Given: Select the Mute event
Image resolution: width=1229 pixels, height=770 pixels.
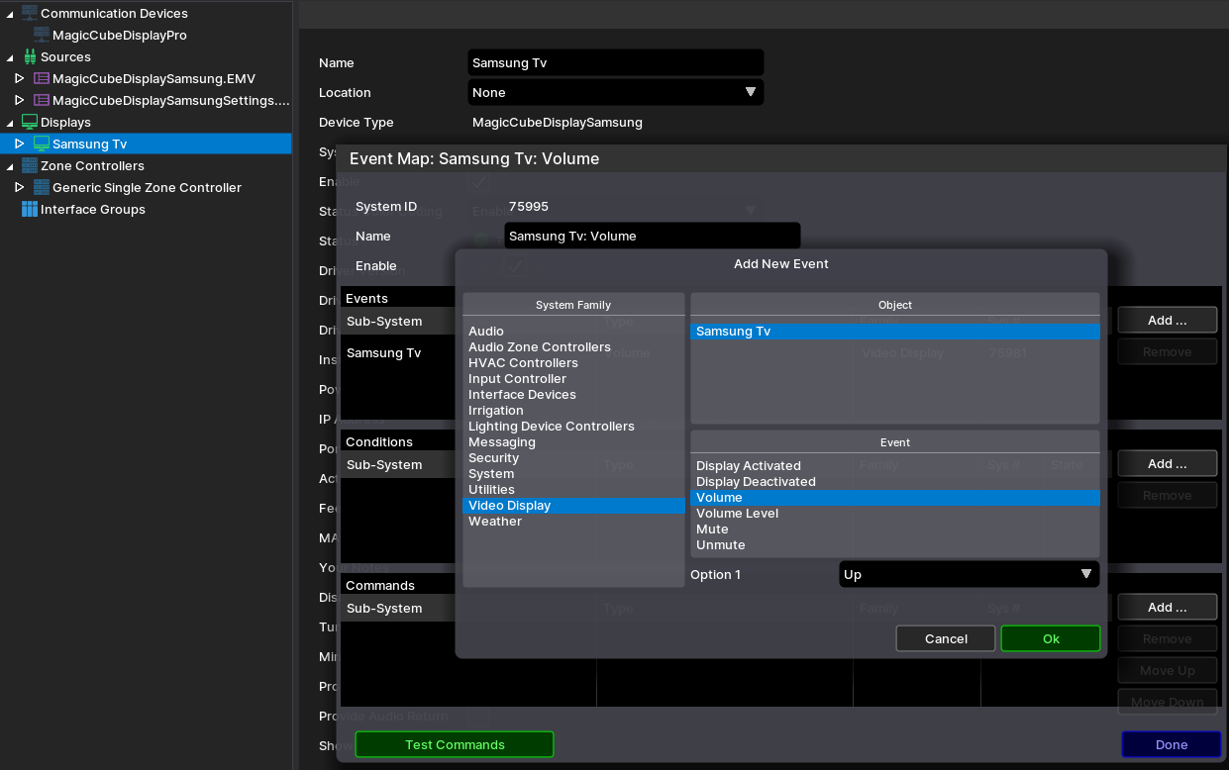Looking at the screenshot, I should tap(895, 529).
